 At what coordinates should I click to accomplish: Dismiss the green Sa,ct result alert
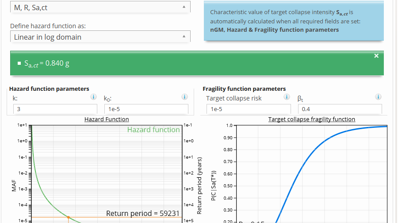click(x=376, y=56)
